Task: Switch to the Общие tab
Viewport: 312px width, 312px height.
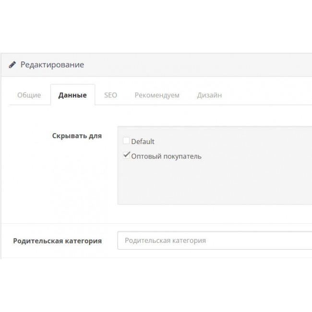Action: tap(29, 95)
